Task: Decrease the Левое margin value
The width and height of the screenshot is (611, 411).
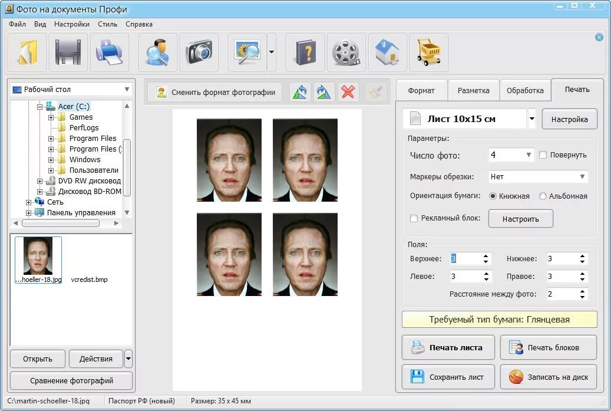Action: pos(486,279)
